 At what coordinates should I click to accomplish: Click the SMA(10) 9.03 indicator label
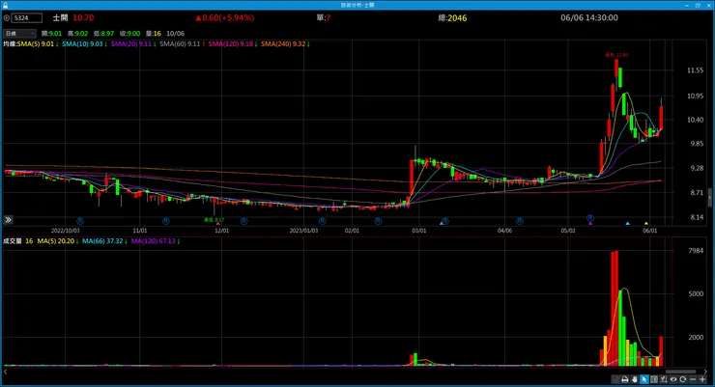click(84, 44)
